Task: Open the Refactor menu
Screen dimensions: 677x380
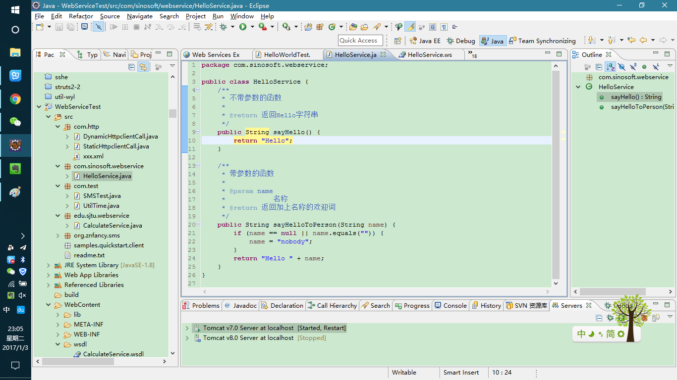Action: pyautogui.click(x=81, y=16)
